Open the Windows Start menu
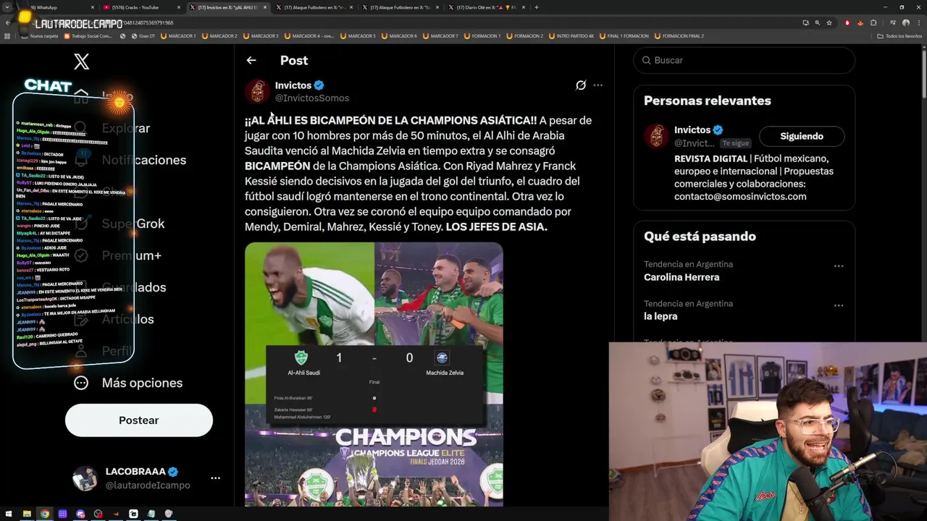This screenshot has width=927, height=521. (x=8, y=514)
